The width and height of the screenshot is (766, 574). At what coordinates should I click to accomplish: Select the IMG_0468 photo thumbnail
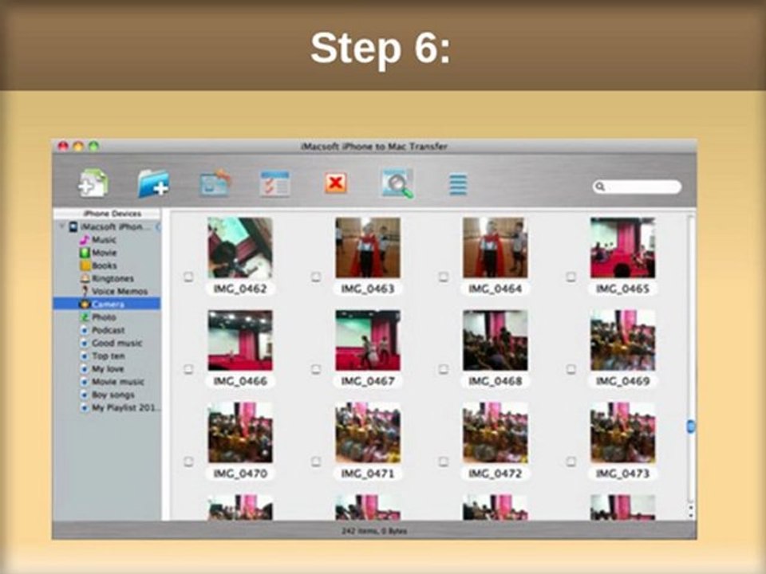(x=495, y=340)
